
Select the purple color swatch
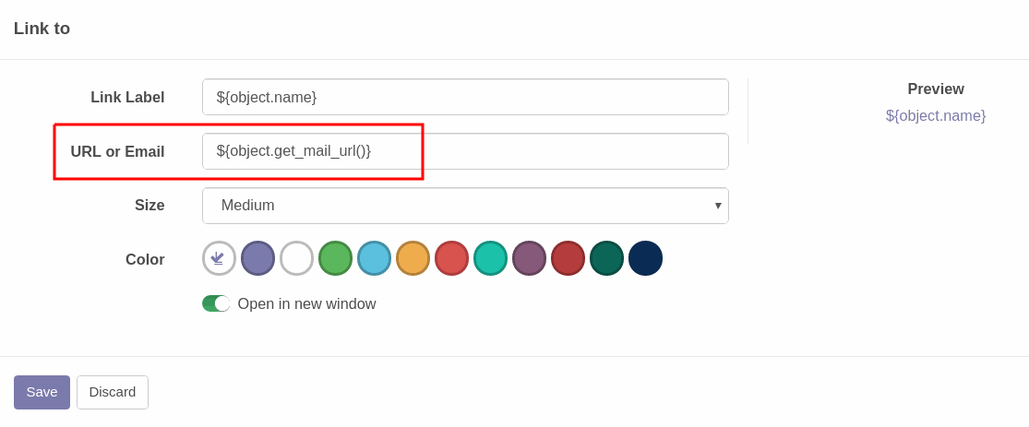click(257, 258)
